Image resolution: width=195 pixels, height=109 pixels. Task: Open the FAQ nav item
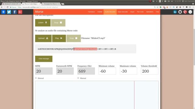pyautogui.click(x=157, y=12)
